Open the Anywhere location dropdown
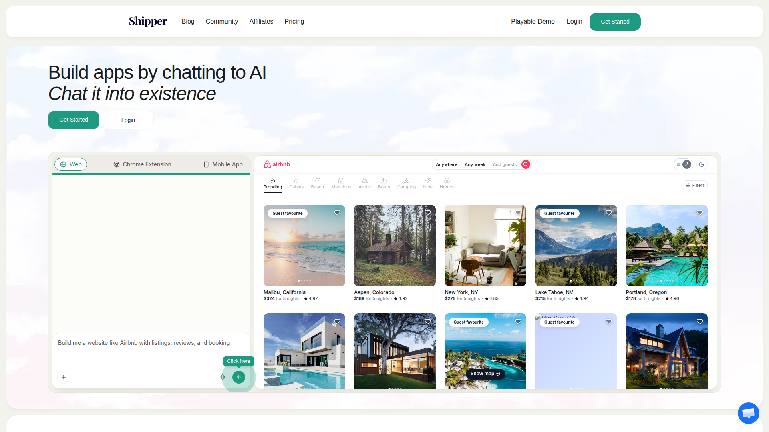This screenshot has height=432, width=769. click(x=446, y=164)
